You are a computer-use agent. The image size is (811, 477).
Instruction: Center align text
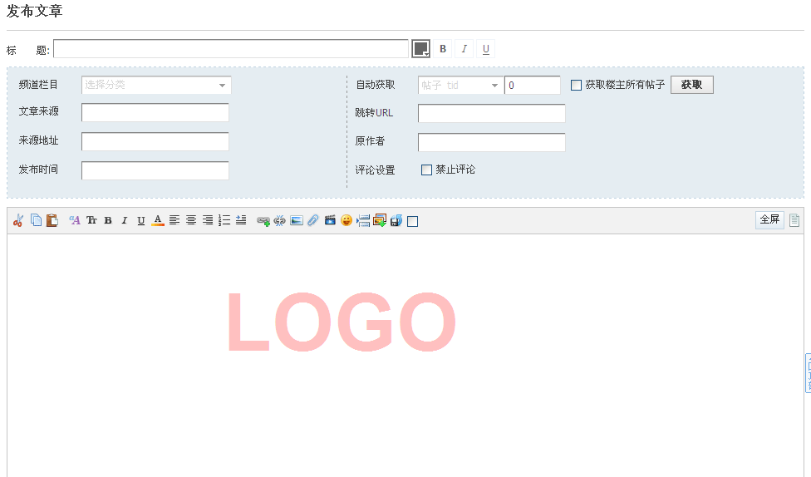tap(191, 220)
